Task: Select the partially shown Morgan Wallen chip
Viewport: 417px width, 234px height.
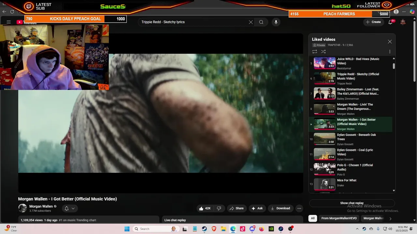Action: coord(373,218)
